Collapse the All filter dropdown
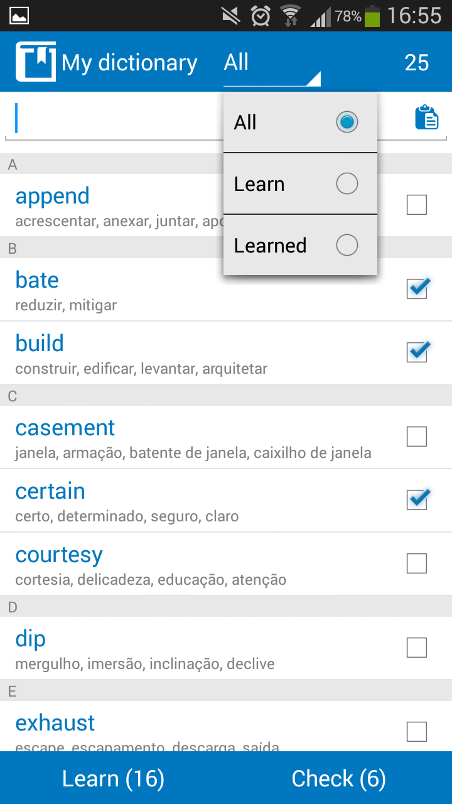 pyautogui.click(x=271, y=63)
